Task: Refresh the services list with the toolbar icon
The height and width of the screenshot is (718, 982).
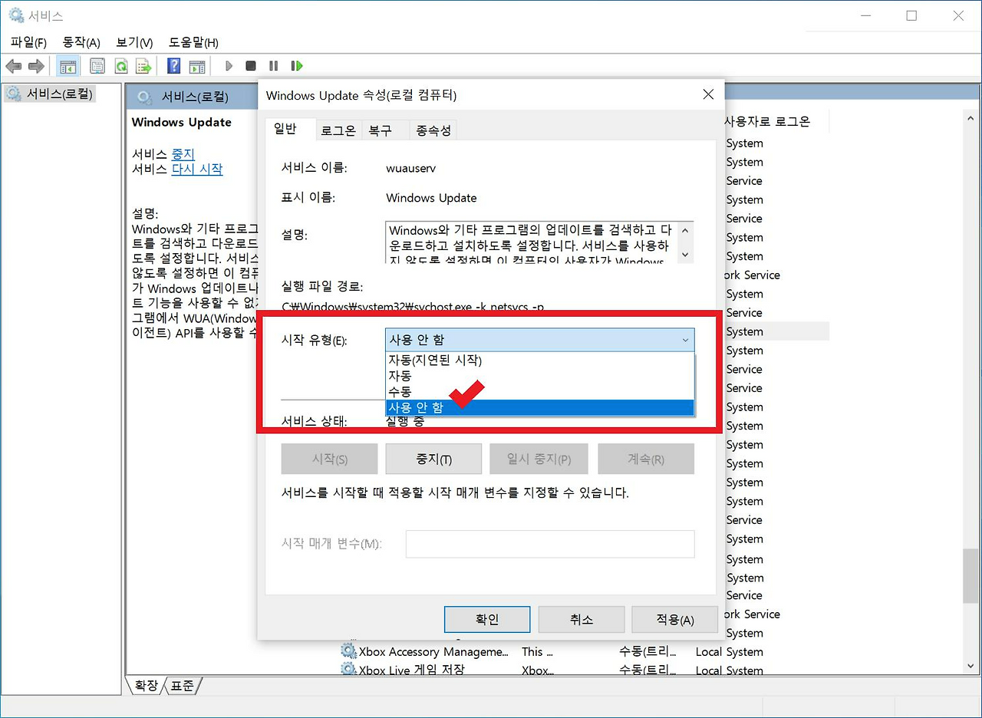Action: (x=120, y=66)
